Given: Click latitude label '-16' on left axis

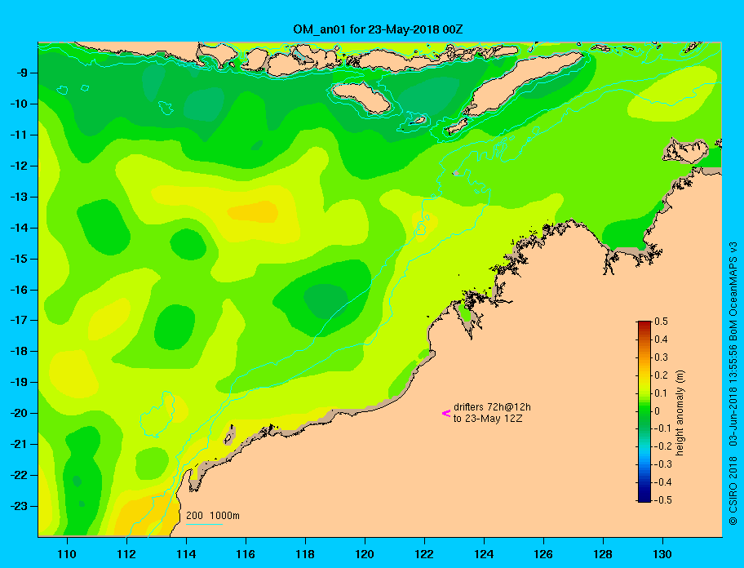Looking at the screenshot, I should coord(18,290).
